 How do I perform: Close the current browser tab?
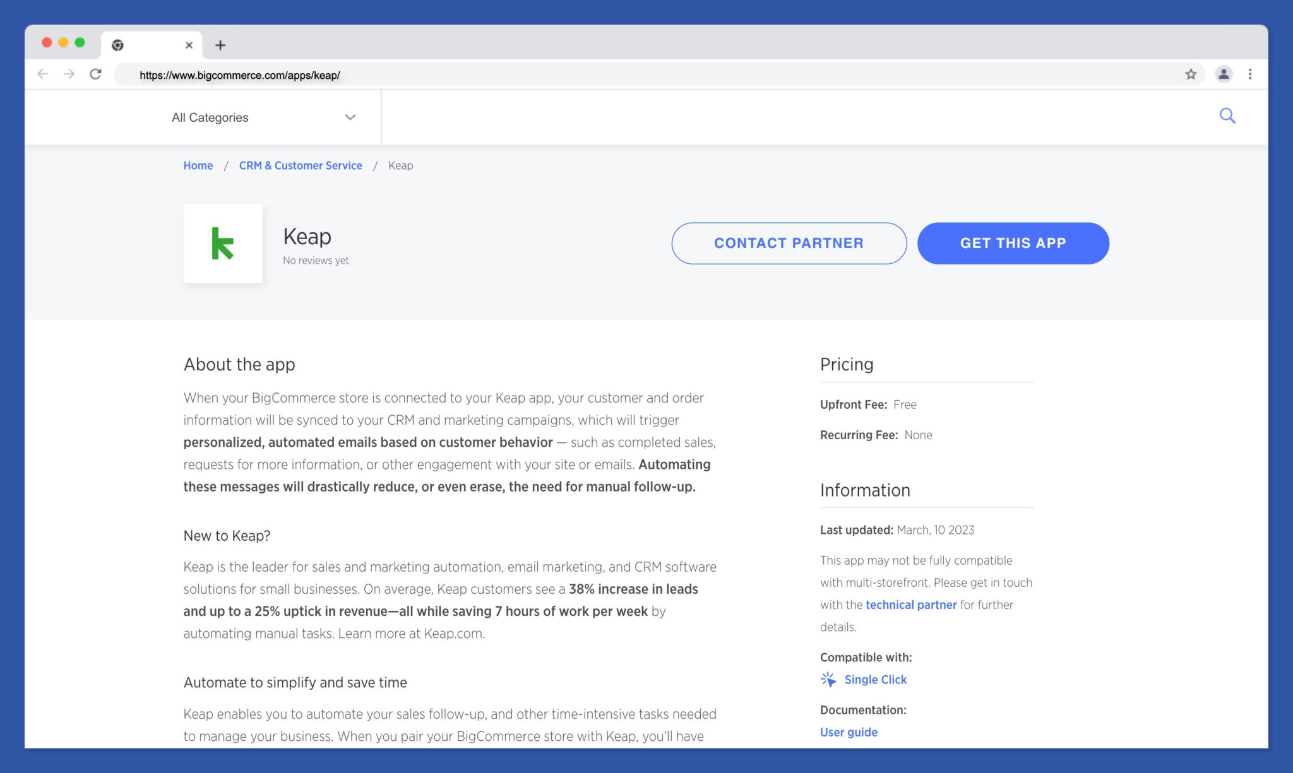(189, 45)
